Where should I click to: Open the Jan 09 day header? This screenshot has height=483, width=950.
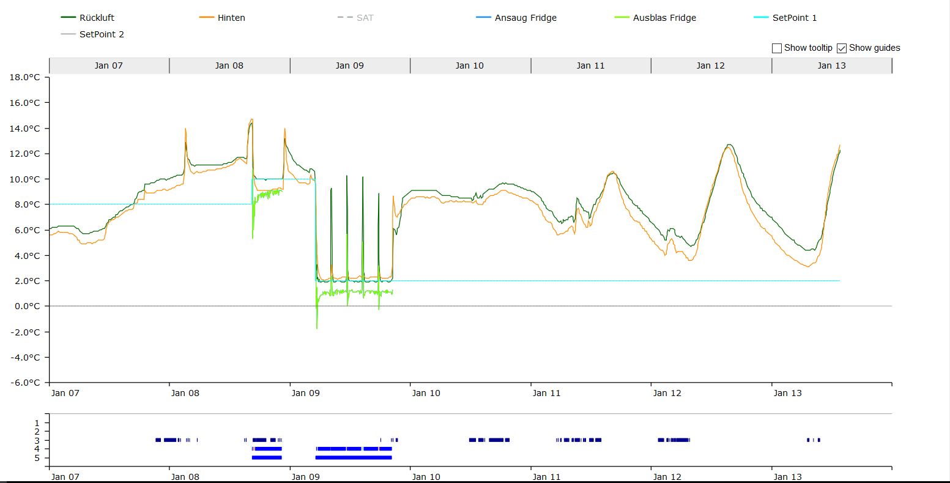(x=350, y=66)
